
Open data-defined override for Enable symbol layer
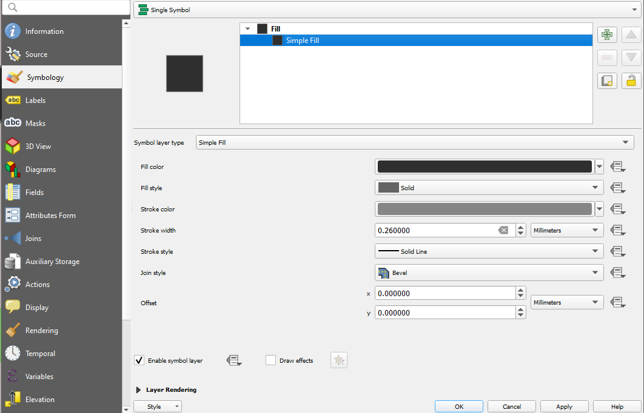(x=233, y=360)
